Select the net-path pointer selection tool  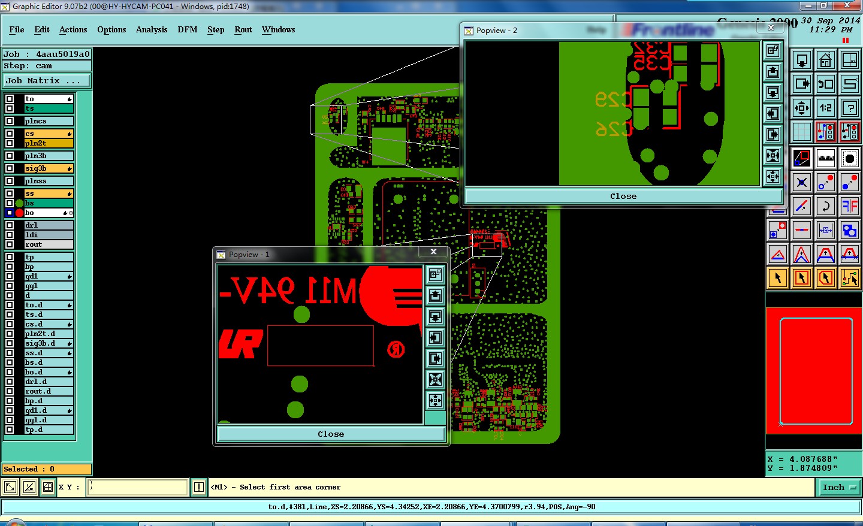850,278
